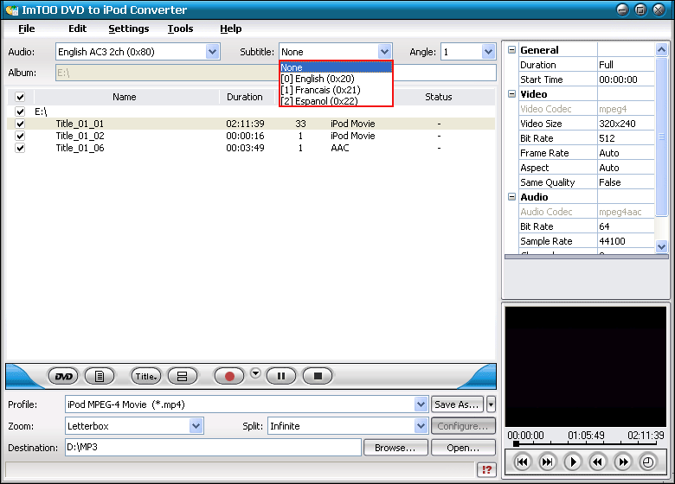Open the Angle dropdown
The image size is (675, 484).
(x=488, y=52)
